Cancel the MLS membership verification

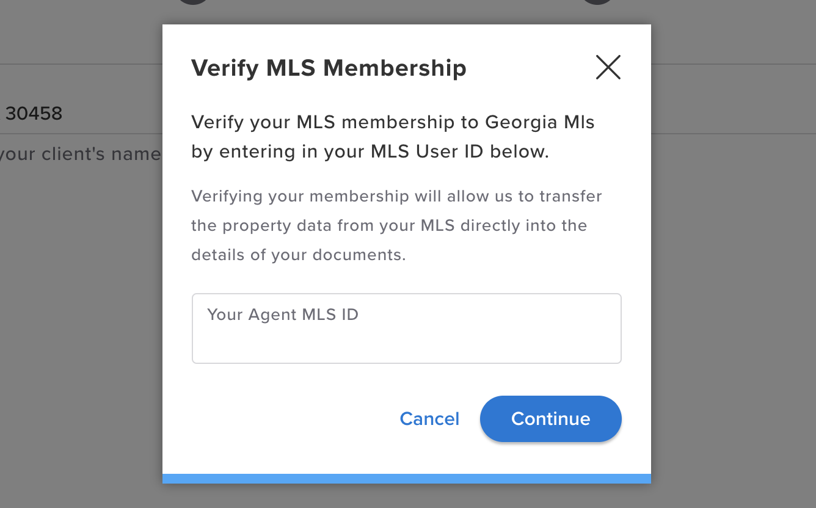point(429,419)
